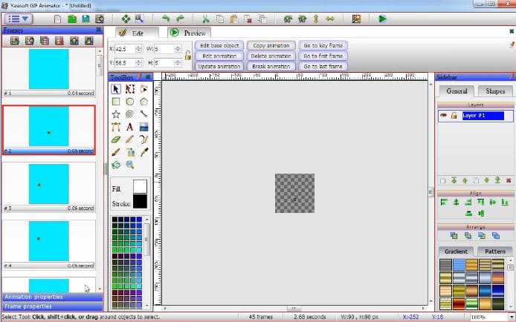
Task: Expand the Frame properties panel
Action: pos(51,306)
